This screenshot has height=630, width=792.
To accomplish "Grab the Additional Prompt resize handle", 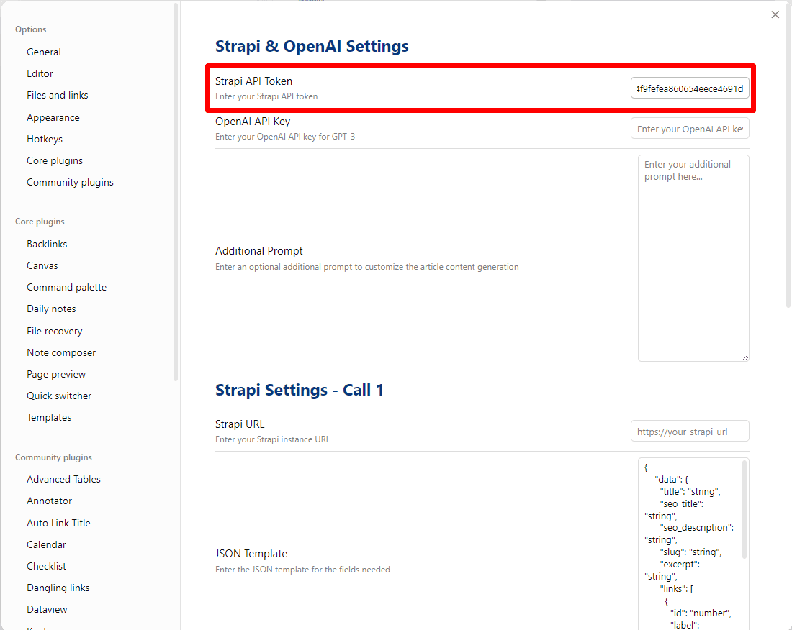I will click(x=745, y=357).
